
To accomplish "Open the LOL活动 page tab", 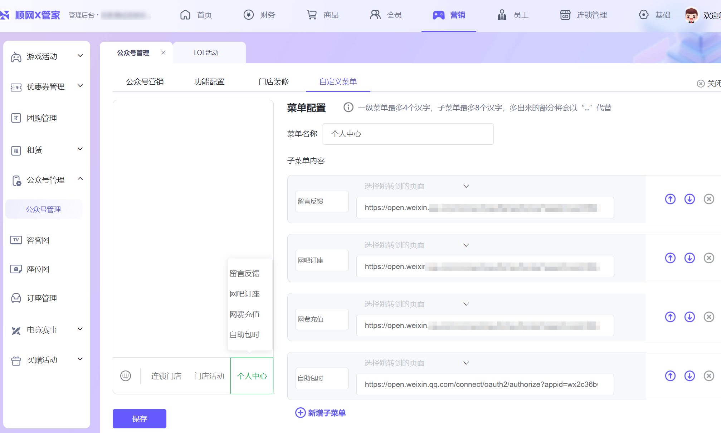I will [206, 53].
